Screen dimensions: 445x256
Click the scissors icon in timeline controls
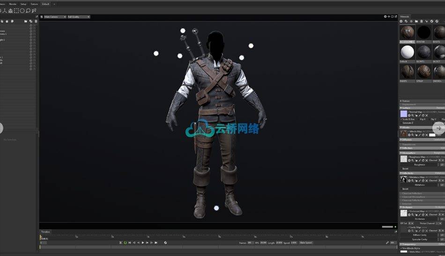click(120, 243)
